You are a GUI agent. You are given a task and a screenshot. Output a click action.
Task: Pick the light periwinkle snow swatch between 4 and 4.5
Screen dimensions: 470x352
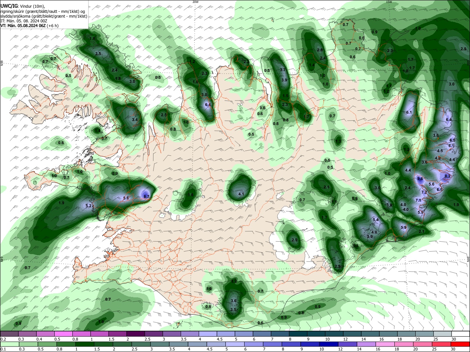pyautogui.click(x=208, y=334)
